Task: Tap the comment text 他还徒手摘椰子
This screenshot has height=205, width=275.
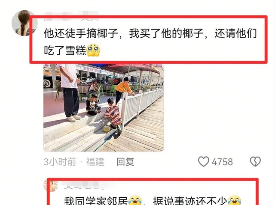Action: [x=81, y=33]
